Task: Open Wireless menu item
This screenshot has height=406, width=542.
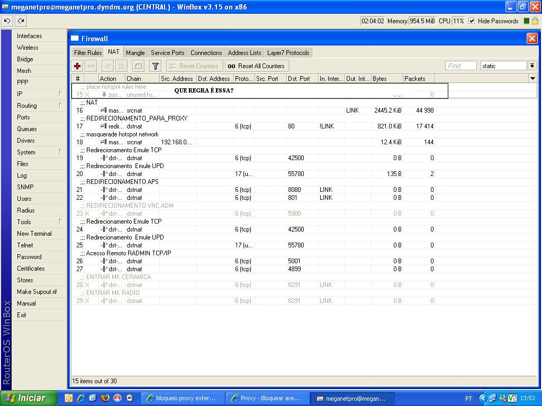Action: pyautogui.click(x=39, y=48)
